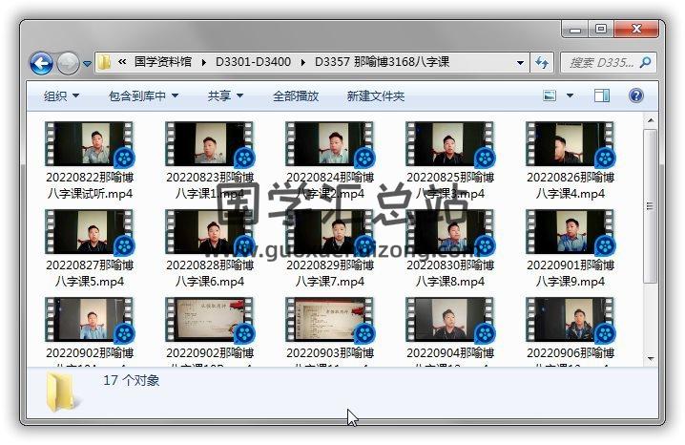Click file name 20220901那喻博八字课9.mp4

coord(571,273)
